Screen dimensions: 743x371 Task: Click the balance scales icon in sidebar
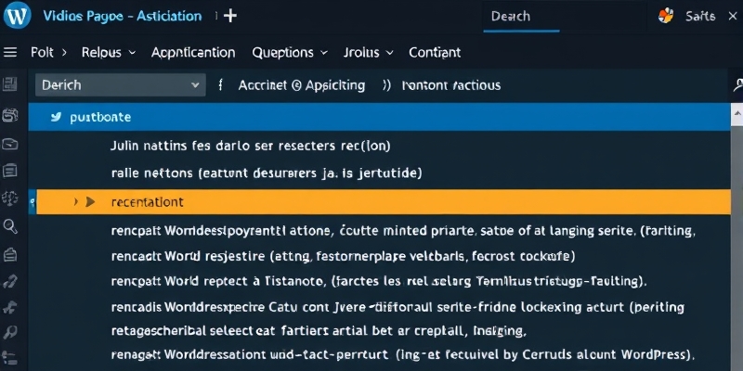pyautogui.click(x=10, y=198)
